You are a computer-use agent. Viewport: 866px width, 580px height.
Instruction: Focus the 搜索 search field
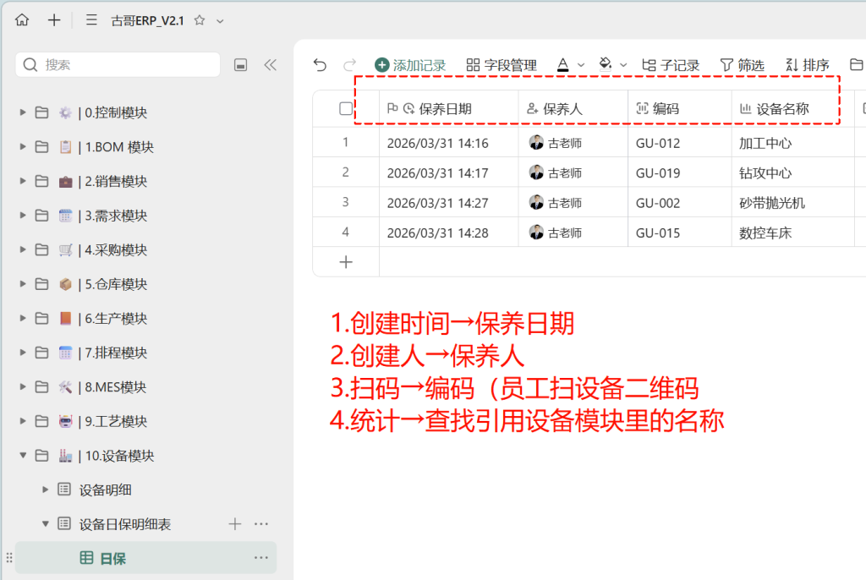[118, 64]
